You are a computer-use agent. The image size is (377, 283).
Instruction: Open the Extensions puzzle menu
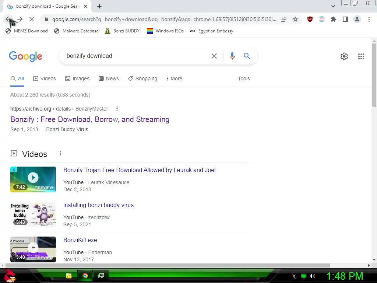(x=334, y=19)
